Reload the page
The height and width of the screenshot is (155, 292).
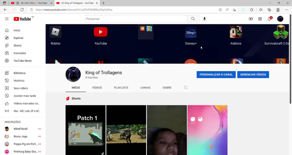22,10
